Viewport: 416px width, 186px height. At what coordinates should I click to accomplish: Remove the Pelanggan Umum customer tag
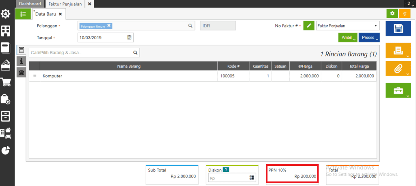109,26
